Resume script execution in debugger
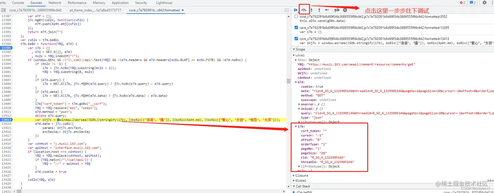 pyautogui.click(x=296, y=10)
